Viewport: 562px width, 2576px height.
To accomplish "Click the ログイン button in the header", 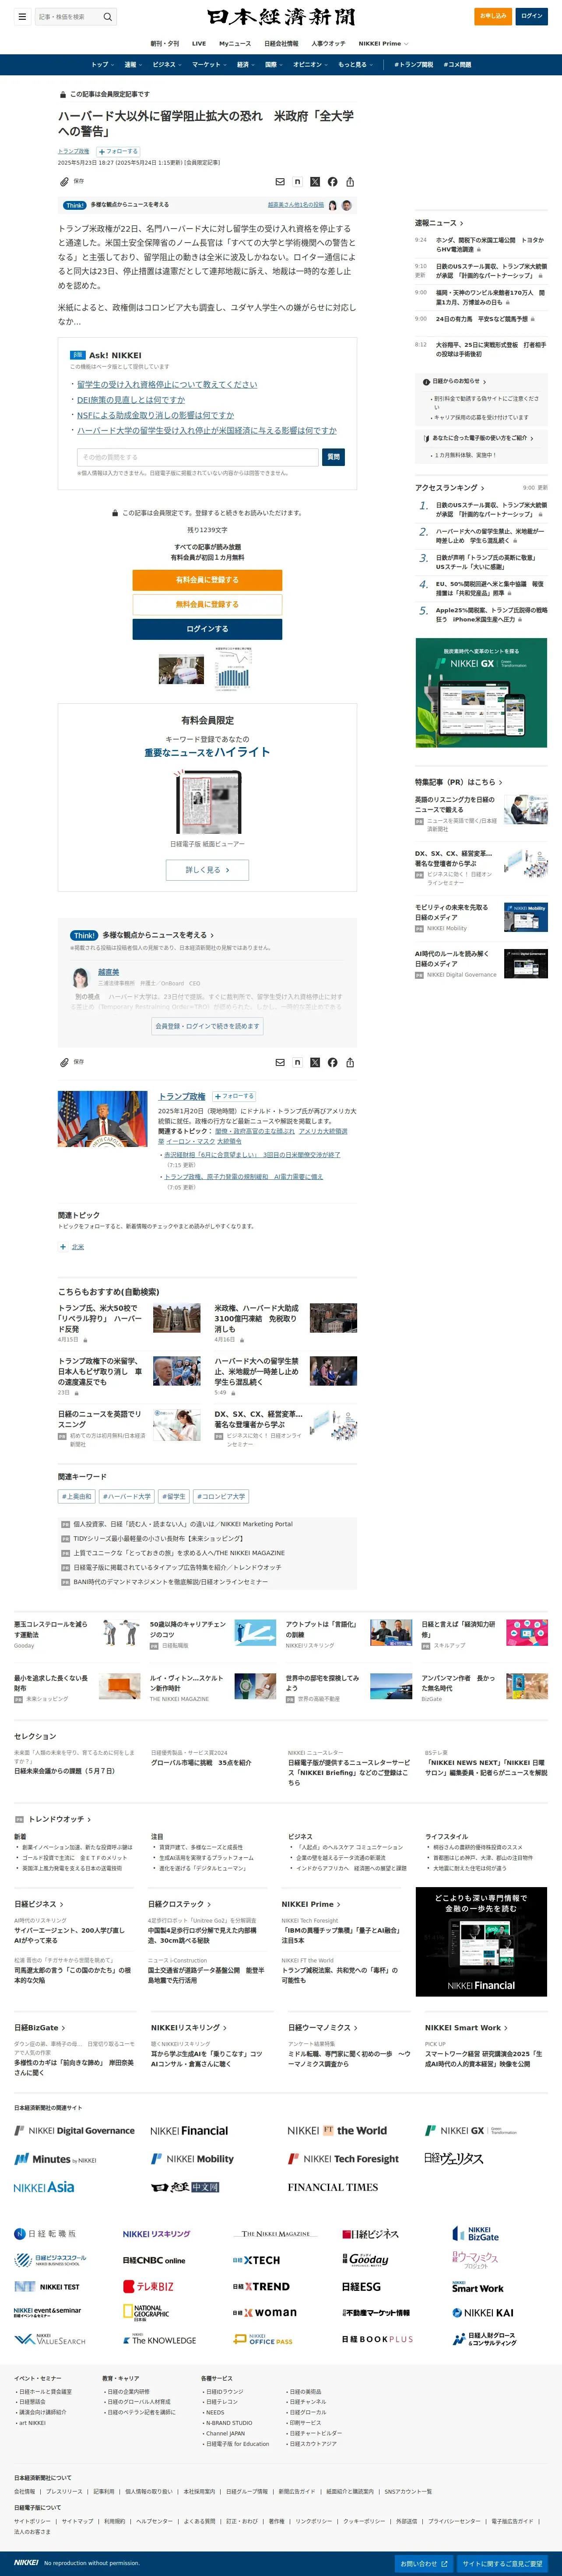I will 532,16.
